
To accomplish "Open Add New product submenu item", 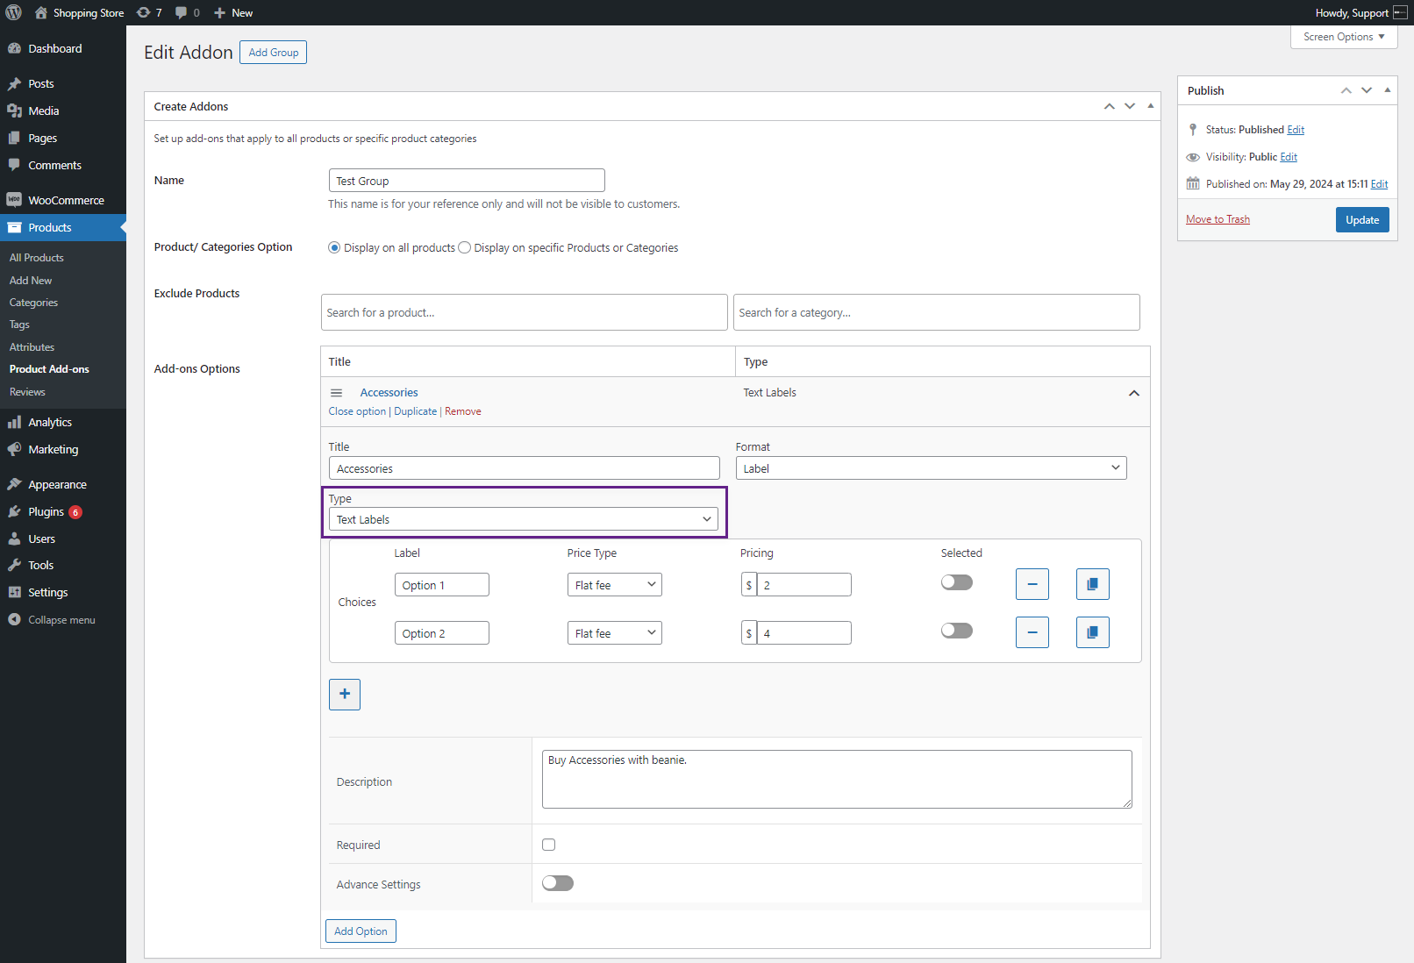I will (31, 281).
